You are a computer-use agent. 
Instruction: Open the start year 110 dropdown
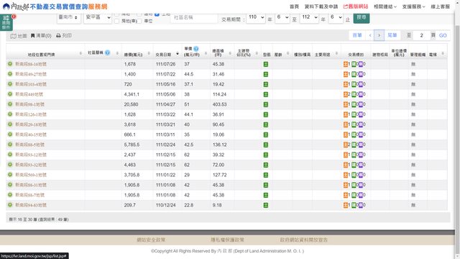(256, 17)
